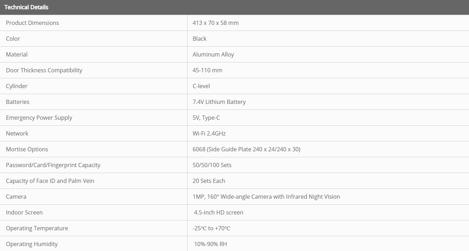Select the Wide-angle Camera description
This screenshot has height=251, width=469.
[266, 197]
